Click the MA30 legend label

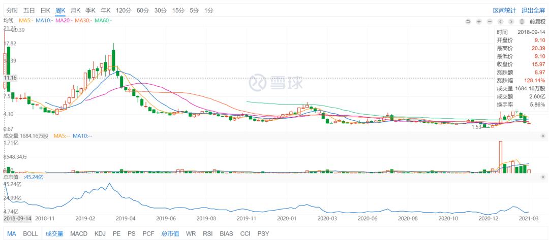pos(84,21)
